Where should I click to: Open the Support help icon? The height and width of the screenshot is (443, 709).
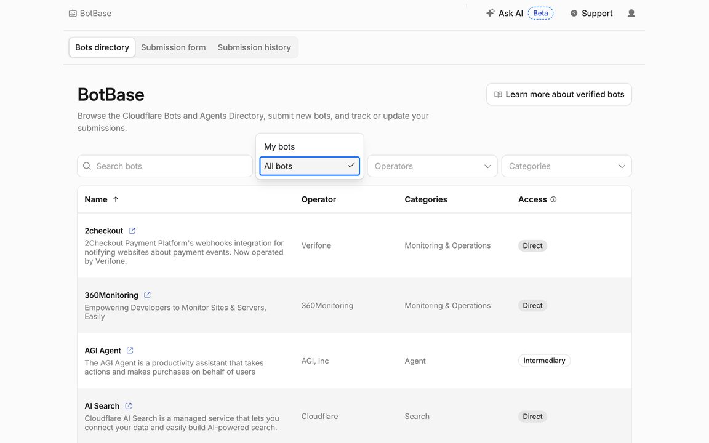point(574,14)
